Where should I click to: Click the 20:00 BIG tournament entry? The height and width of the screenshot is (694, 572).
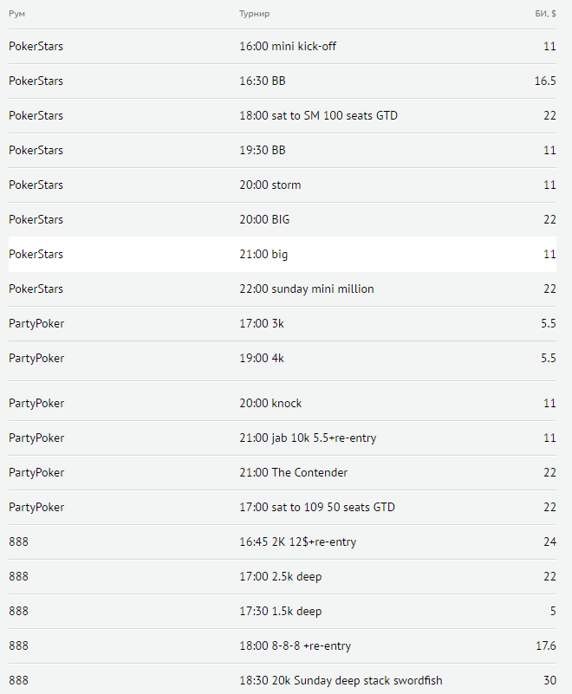click(x=264, y=219)
